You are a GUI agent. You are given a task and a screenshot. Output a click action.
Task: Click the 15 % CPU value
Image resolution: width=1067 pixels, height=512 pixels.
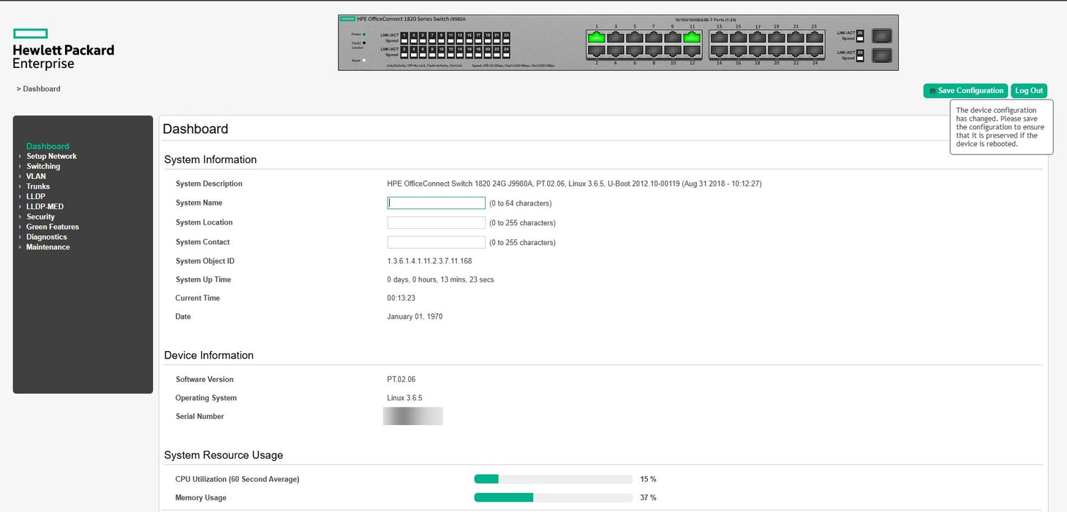coord(648,479)
